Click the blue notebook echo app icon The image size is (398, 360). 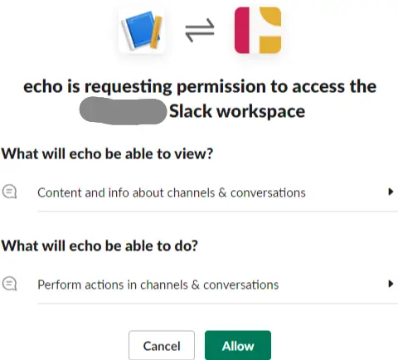coord(142,30)
